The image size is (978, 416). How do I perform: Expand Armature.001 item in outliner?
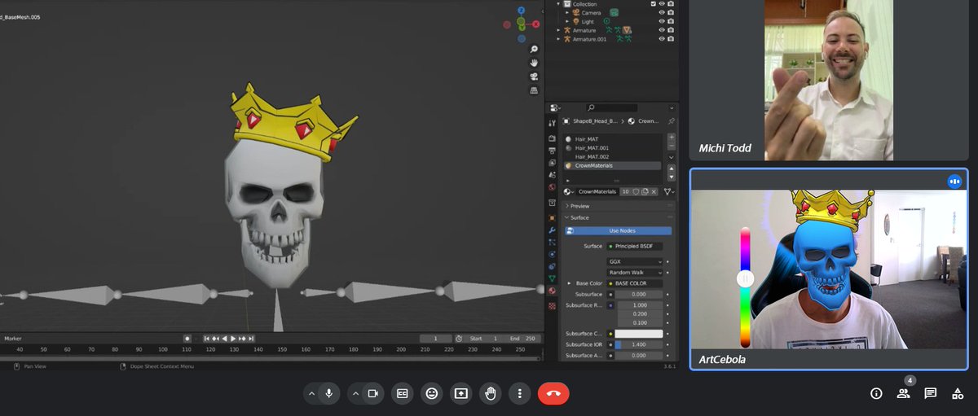(x=558, y=38)
